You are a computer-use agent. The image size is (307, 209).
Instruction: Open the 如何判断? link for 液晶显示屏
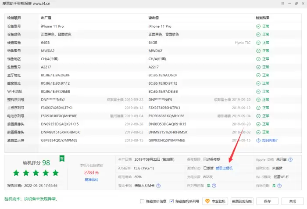[270, 141]
